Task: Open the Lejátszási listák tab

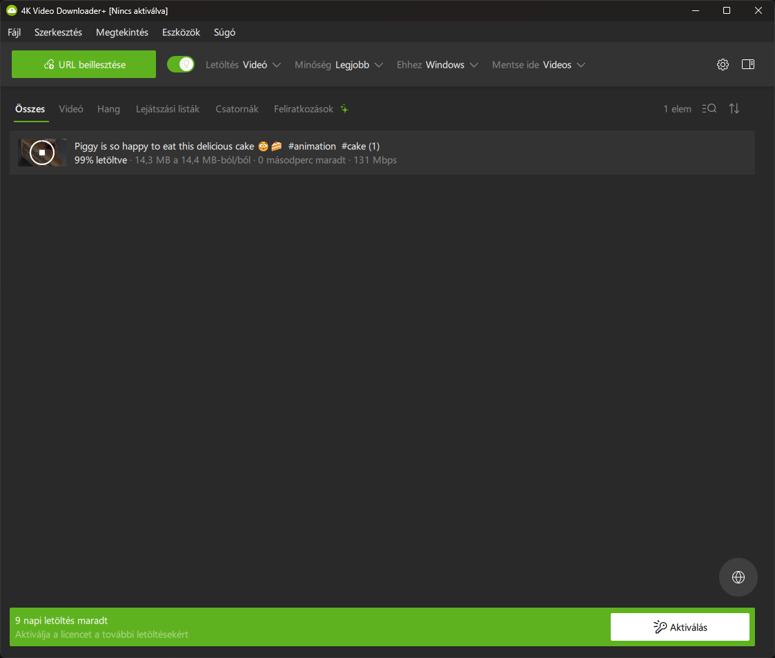Action: click(x=168, y=109)
